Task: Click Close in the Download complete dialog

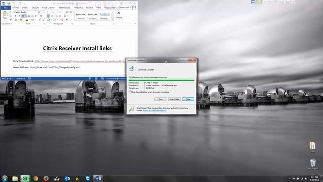Action: (x=188, y=99)
